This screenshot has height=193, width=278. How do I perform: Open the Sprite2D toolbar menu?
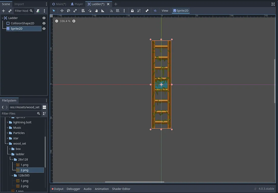coord(181,11)
